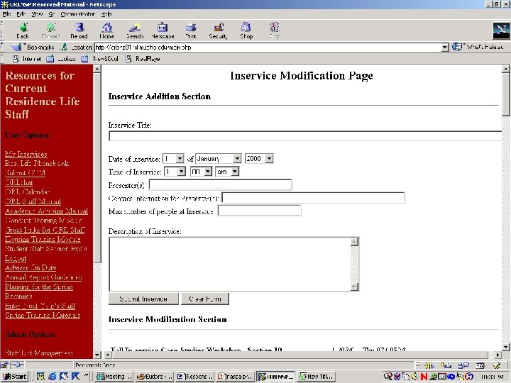Click the sidebar frame vertical scrollbar thumb
This screenshot has height=383, width=511.
97,167
